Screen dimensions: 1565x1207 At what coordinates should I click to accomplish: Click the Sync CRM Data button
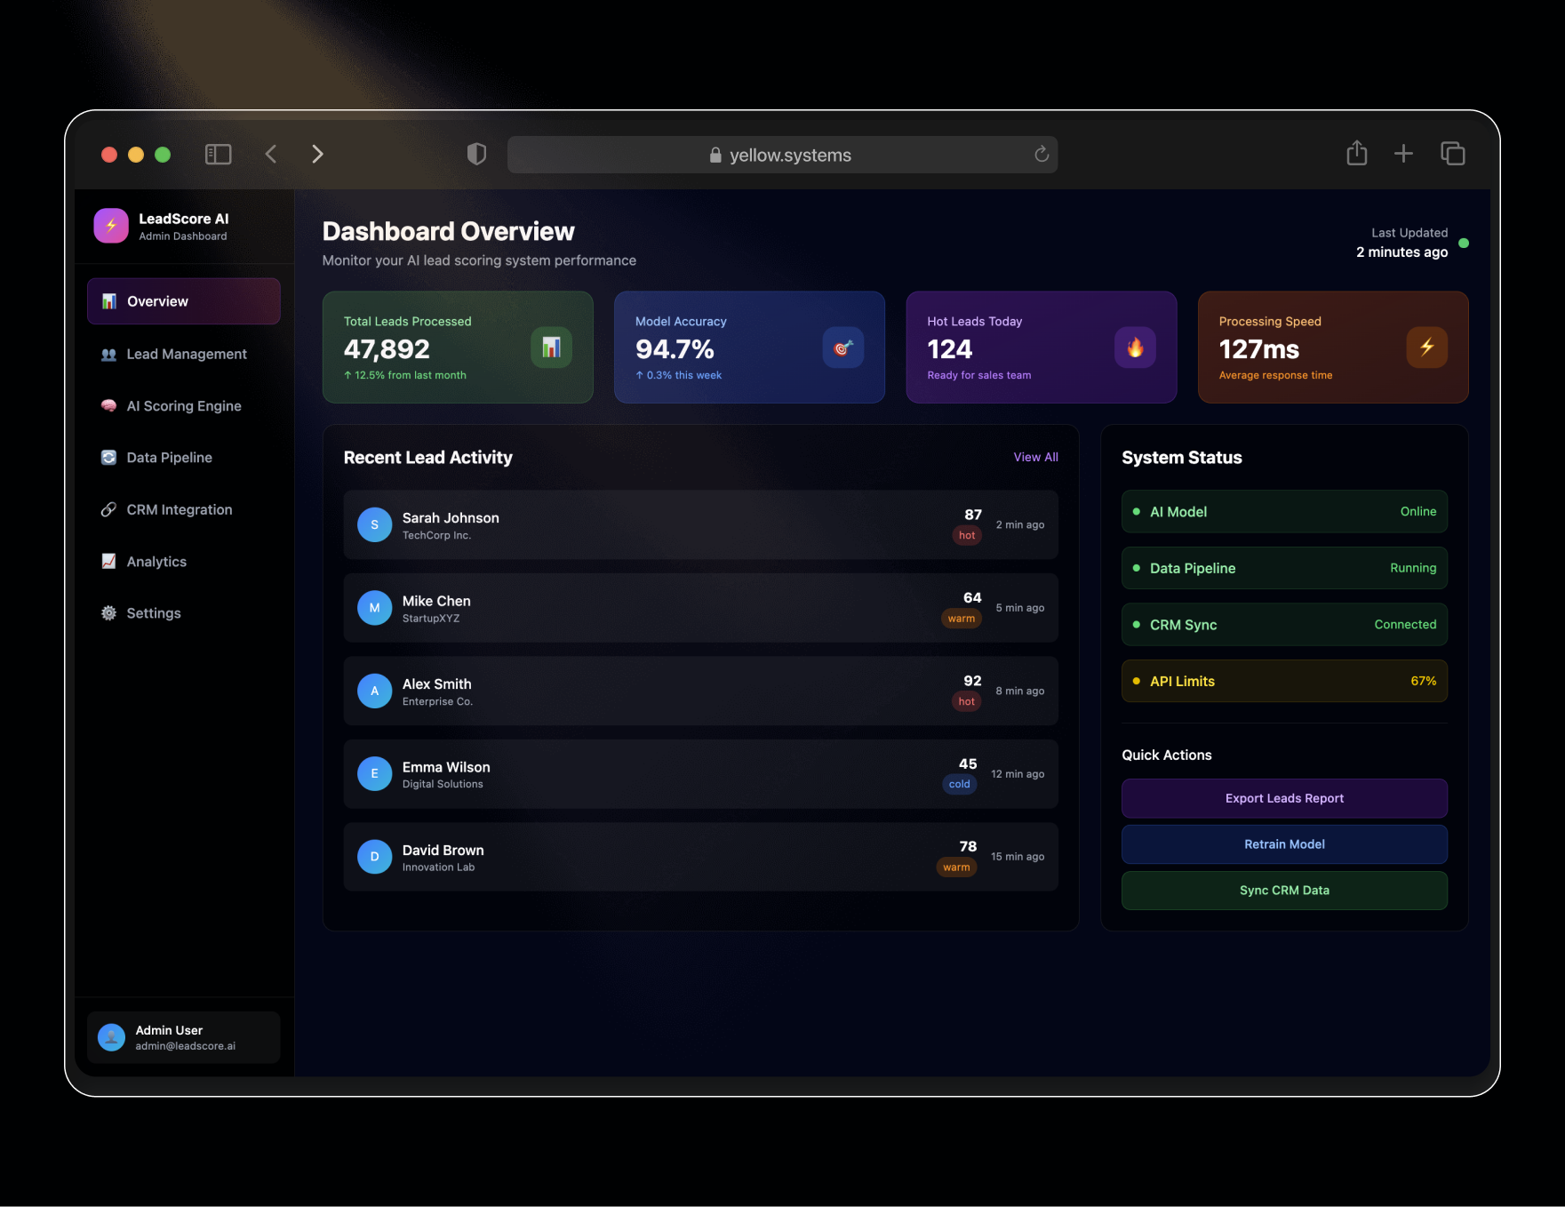[1284, 891]
